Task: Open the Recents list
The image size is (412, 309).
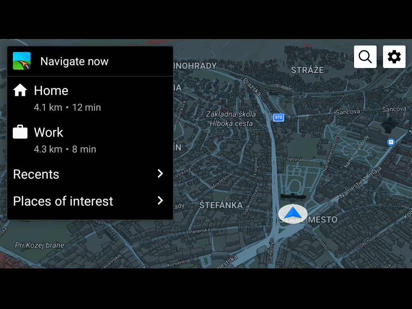Action: [x=90, y=174]
